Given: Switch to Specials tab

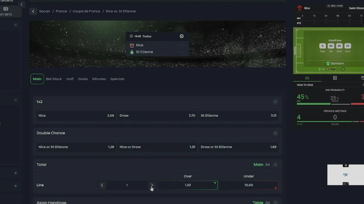Looking at the screenshot, I should (117, 79).
